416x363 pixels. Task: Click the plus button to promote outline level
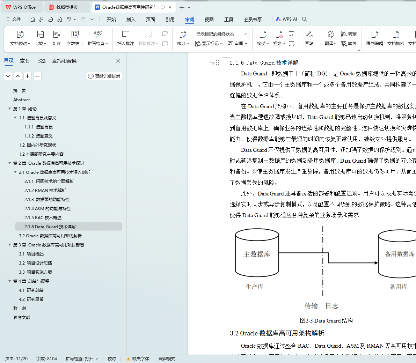pos(28,76)
